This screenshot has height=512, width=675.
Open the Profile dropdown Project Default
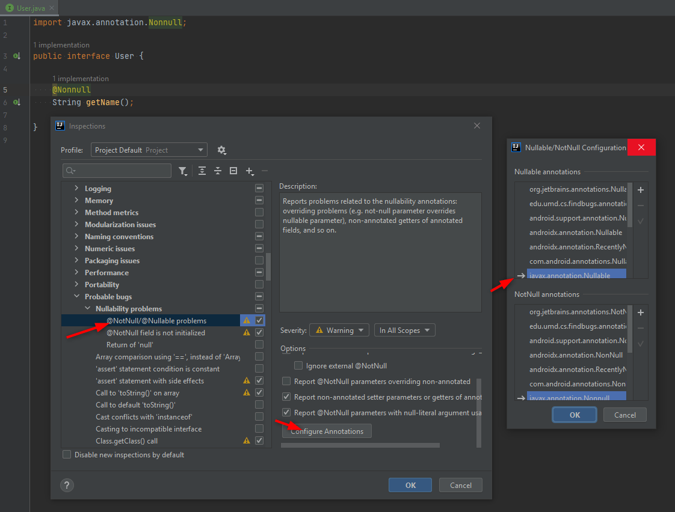click(149, 150)
